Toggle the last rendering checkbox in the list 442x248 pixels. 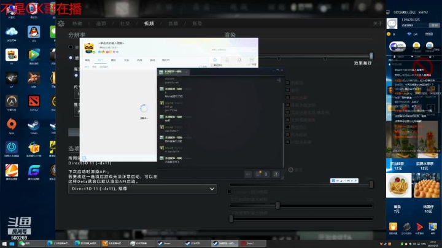tap(287, 142)
